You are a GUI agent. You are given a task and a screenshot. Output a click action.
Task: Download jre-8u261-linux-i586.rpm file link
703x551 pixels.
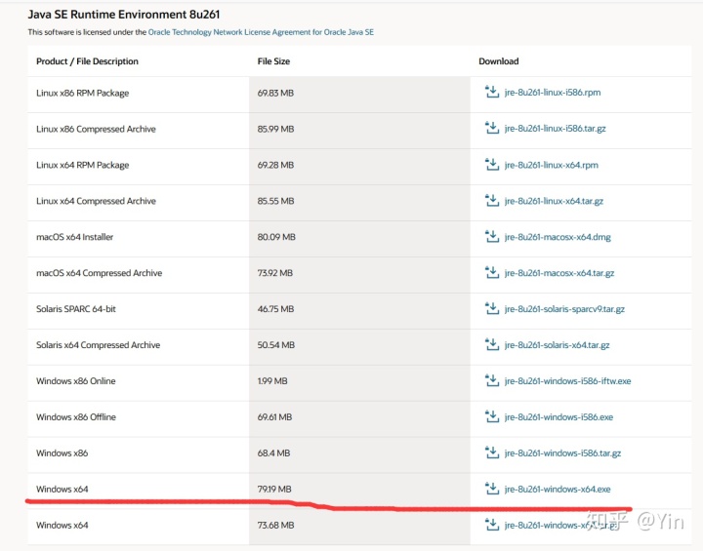tap(553, 93)
